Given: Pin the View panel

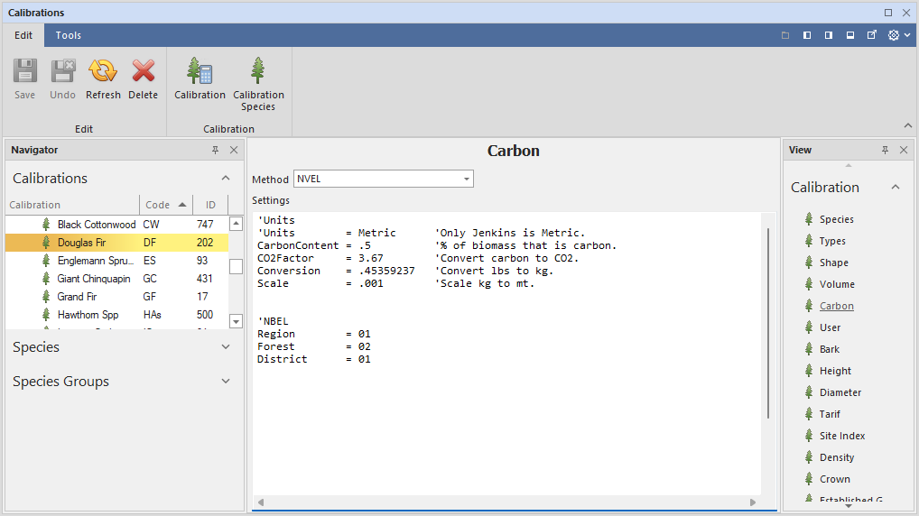Looking at the screenshot, I should (x=885, y=150).
